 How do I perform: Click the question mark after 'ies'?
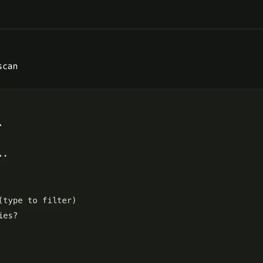click(15, 216)
